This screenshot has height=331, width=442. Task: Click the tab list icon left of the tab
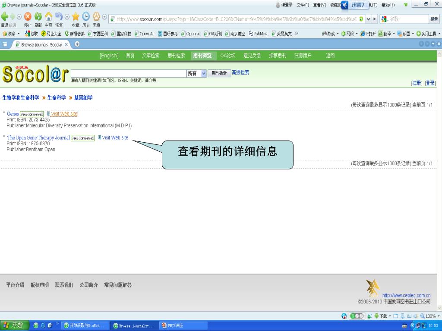point(4,44)
